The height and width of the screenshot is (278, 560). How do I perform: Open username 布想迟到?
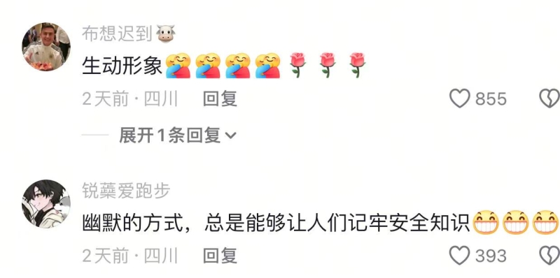[x=118, y=34]
